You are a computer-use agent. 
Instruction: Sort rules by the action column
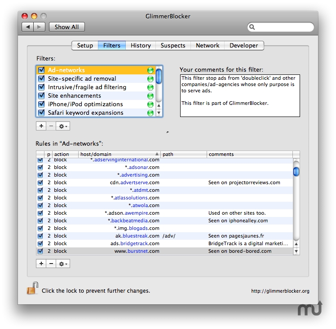click(x=65, y=154)
